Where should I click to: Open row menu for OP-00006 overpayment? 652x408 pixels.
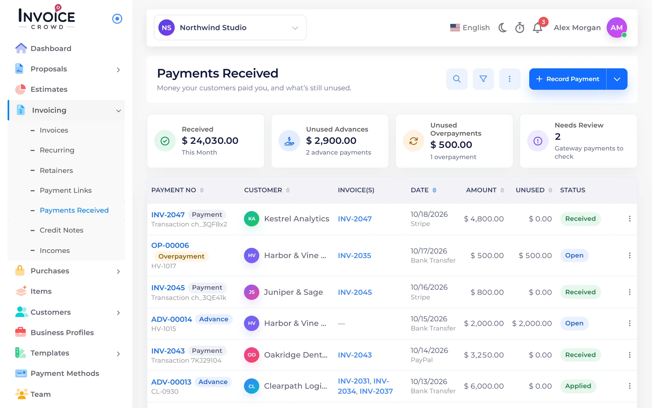[x=630, y=255]
